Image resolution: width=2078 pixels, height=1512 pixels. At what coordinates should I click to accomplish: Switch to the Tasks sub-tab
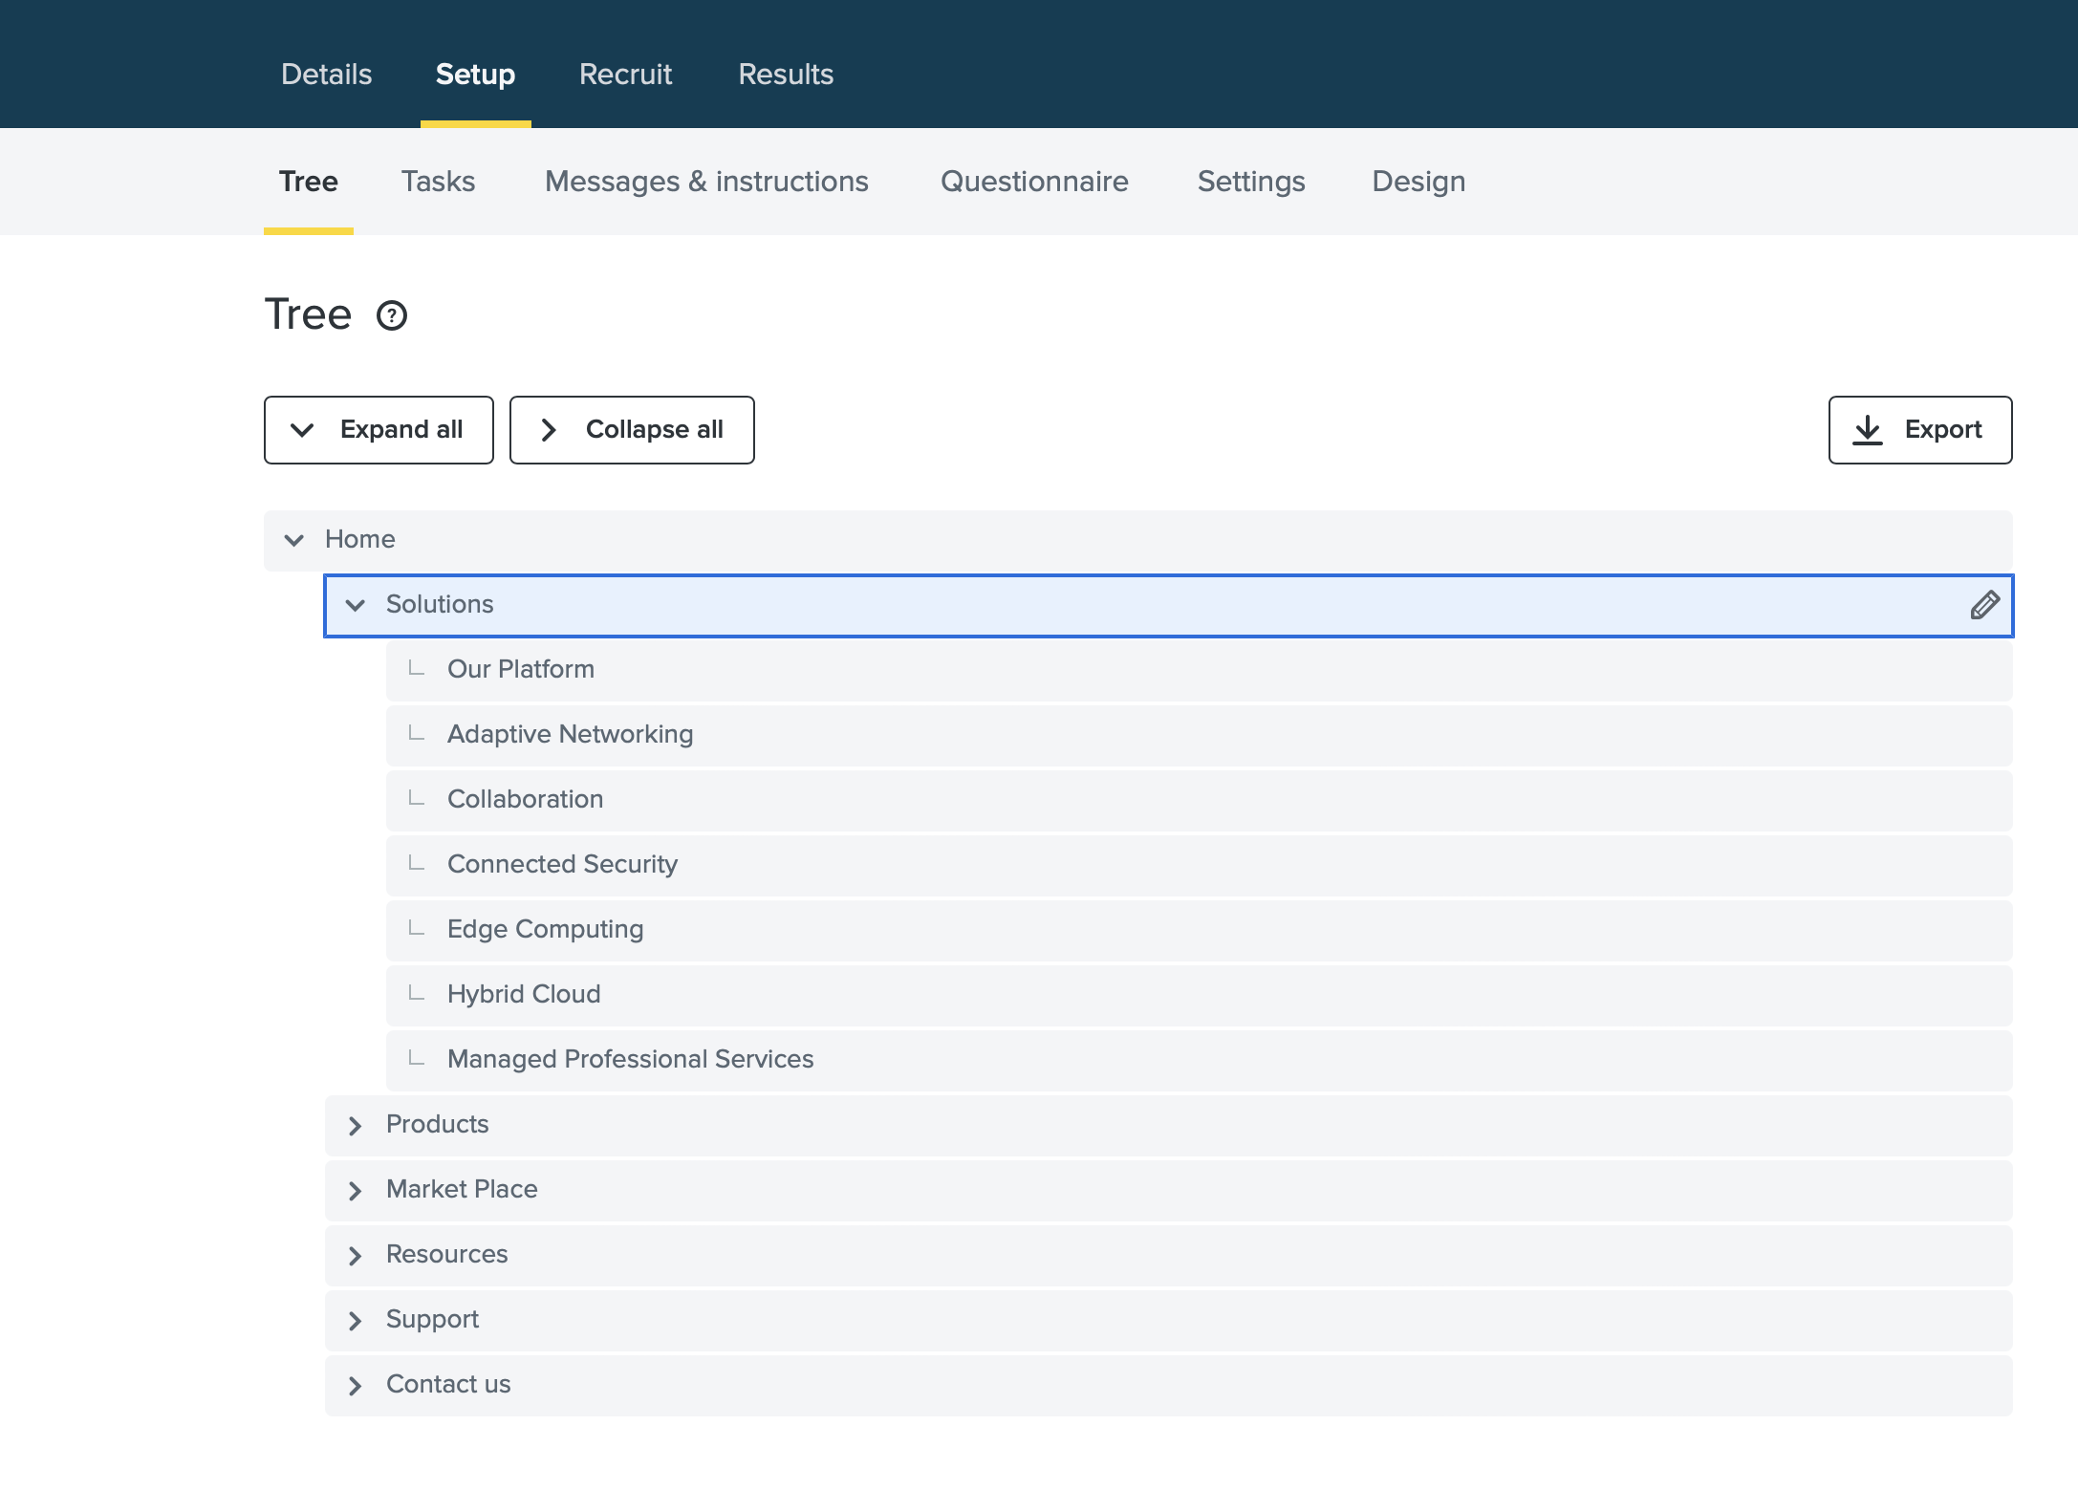click(438, 182)
